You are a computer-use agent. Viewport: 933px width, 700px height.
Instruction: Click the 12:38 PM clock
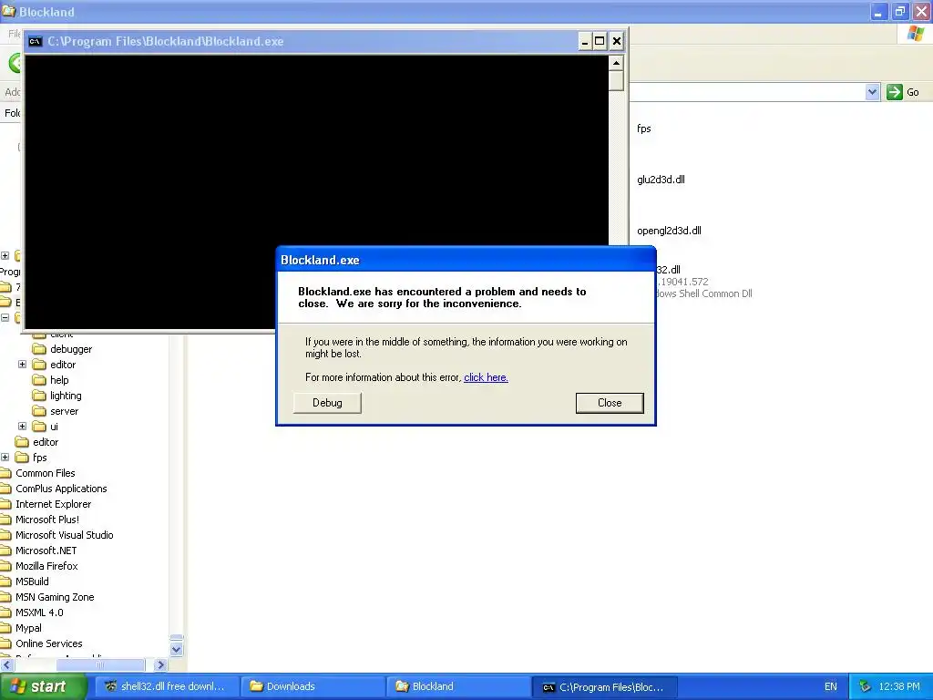tap(899, 686)
